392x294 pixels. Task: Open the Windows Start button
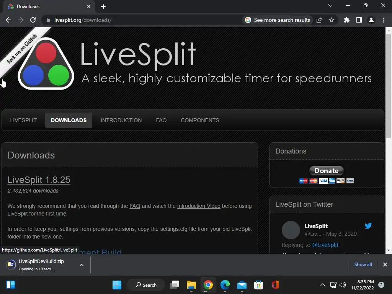tap(117, 285)
